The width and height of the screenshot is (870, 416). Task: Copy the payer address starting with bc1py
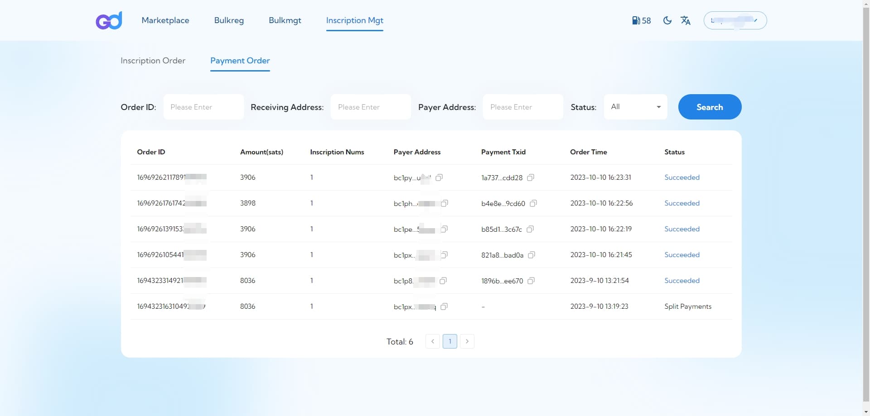(439, 177)
